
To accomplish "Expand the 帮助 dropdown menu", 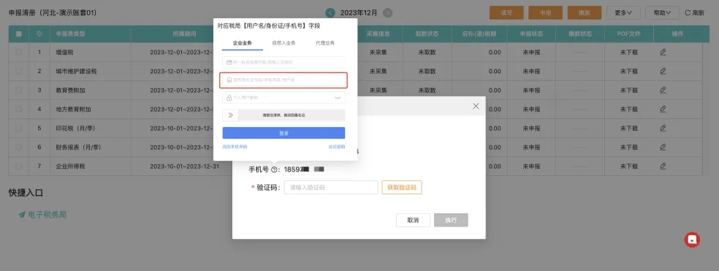I will tap(662, 13).
